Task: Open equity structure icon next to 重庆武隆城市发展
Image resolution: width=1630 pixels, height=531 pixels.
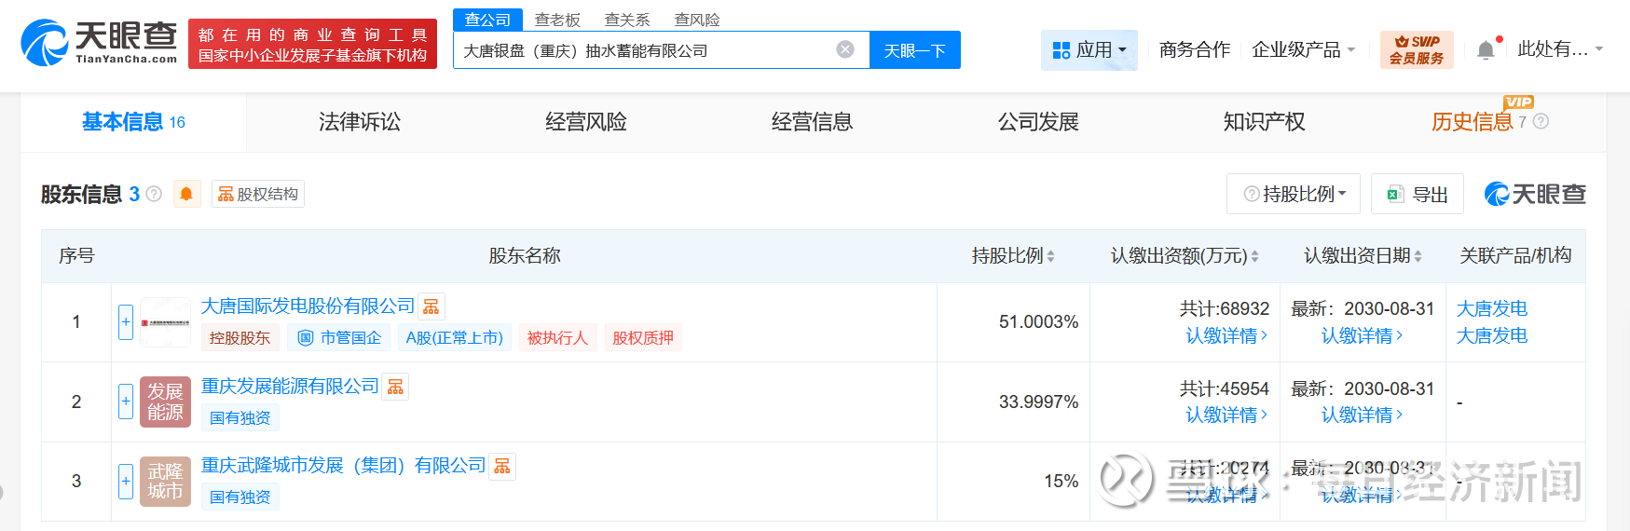Action: click(x=502, y=466)
